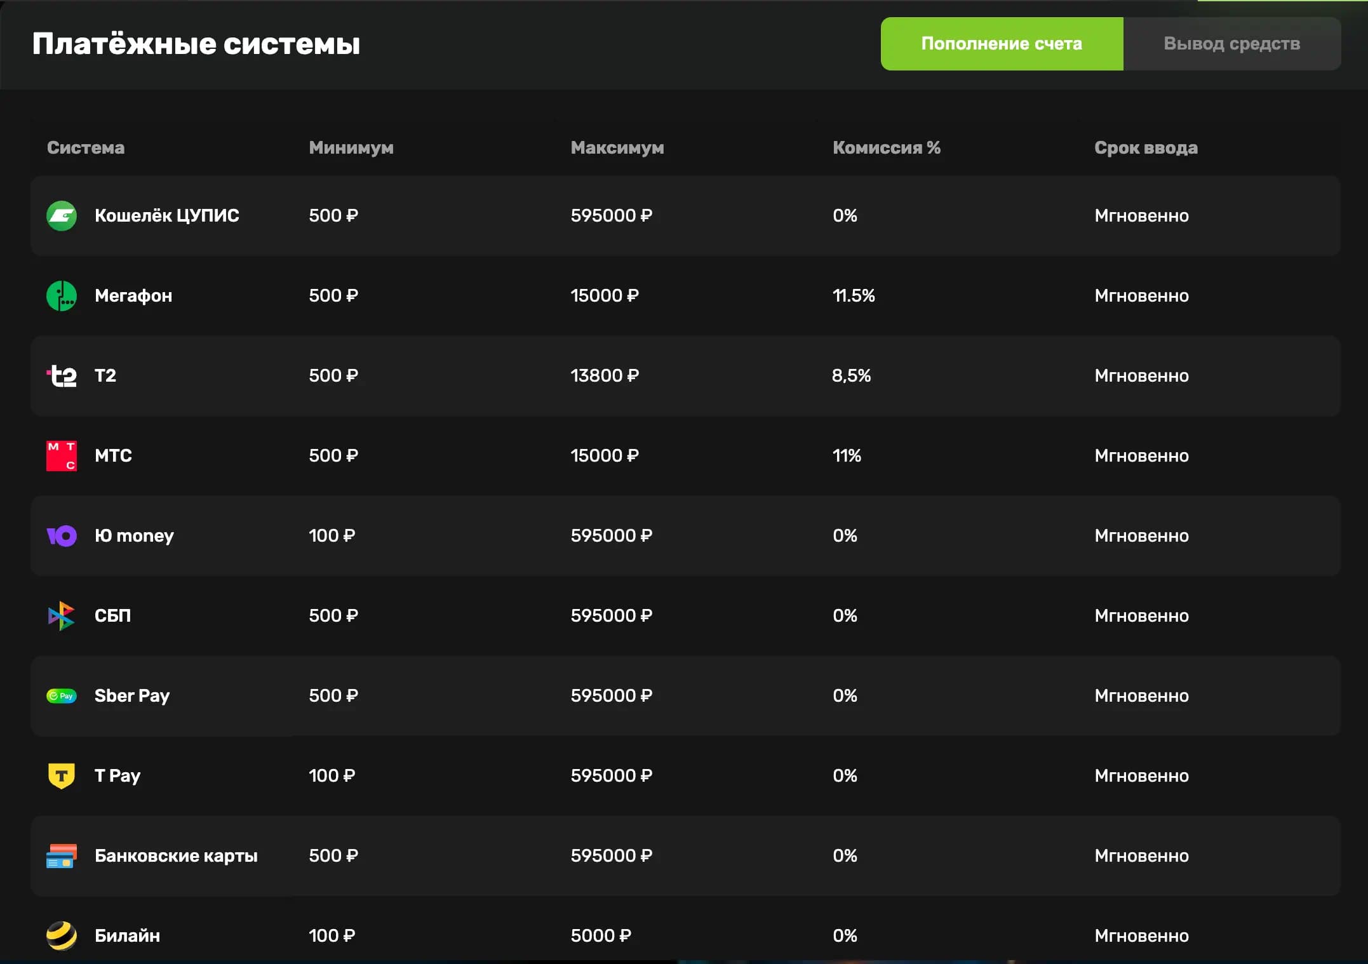Click the yellow T Pay shield icon
The width and height of the screenshot is (1368, 964).
coord(62,776)
